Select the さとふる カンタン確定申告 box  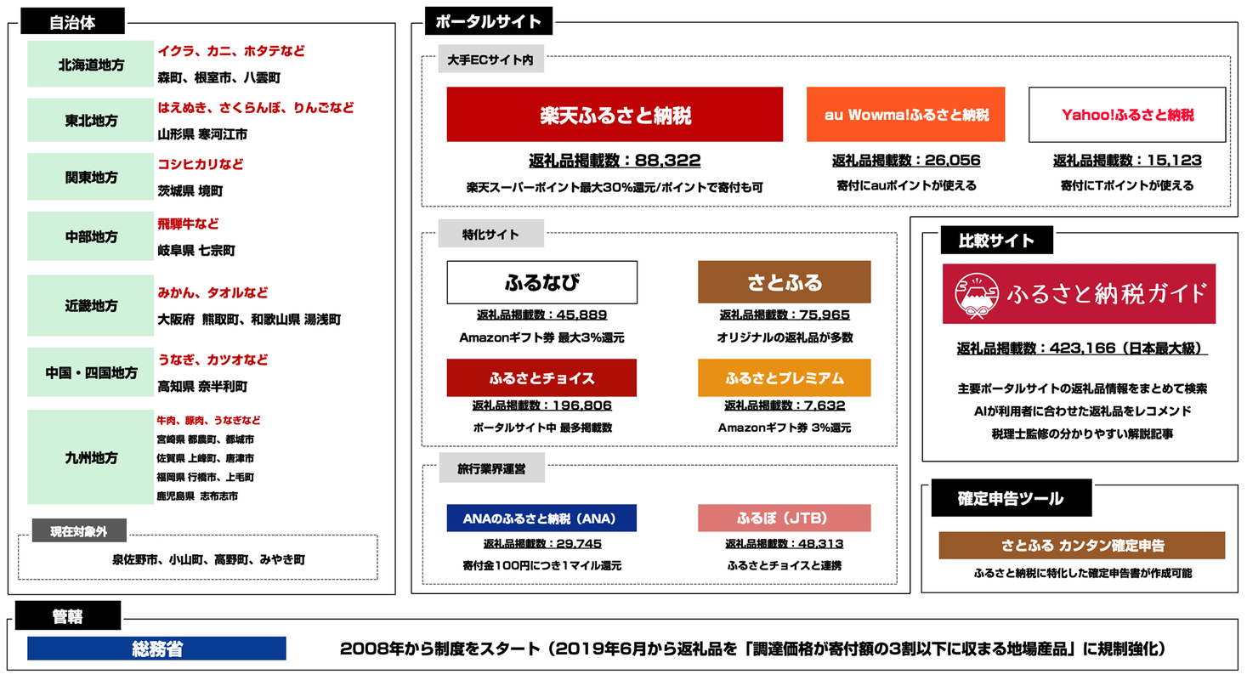tap(1081, 545)
